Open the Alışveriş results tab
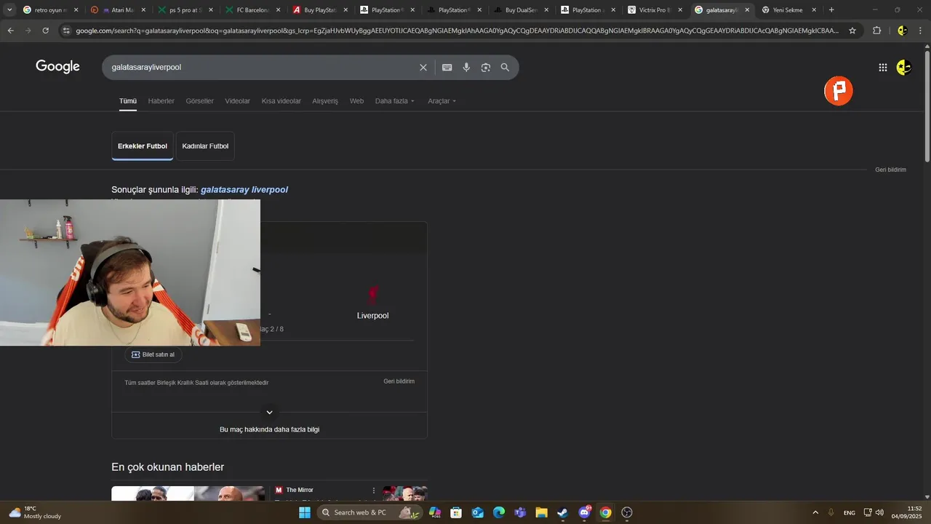Image resolution: width=931 pixels, height=524 pixels. coord(325,101)
